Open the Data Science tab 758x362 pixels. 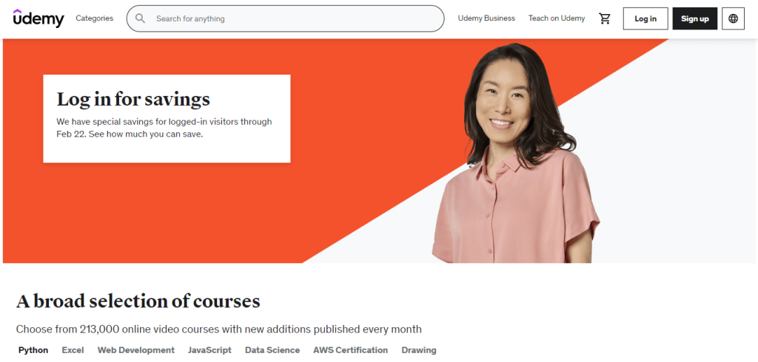pos(272,350)
